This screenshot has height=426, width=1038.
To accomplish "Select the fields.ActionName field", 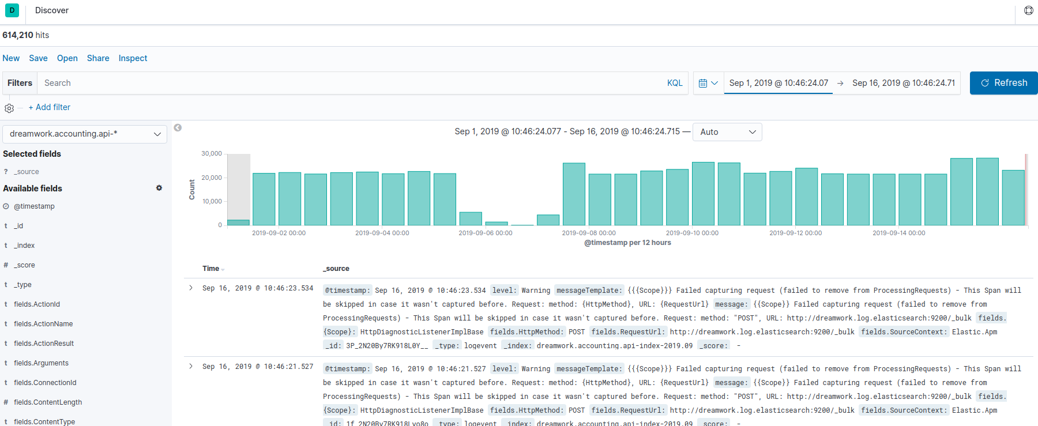I will 43,324.
